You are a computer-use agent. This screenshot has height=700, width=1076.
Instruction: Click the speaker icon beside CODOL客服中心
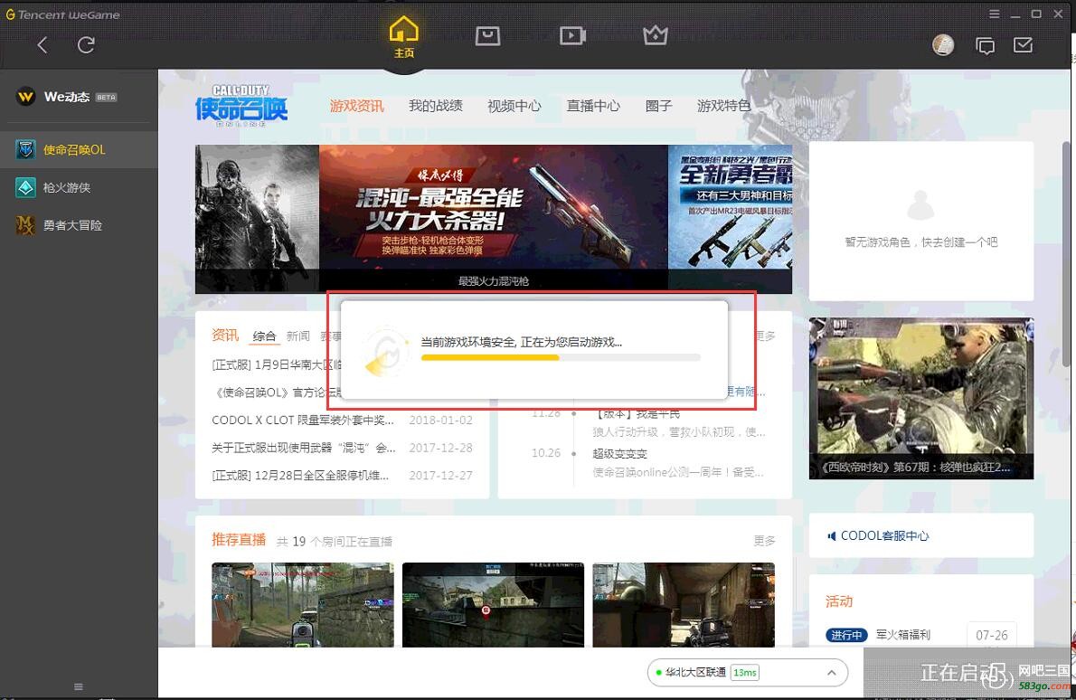(x=832, y=535)
